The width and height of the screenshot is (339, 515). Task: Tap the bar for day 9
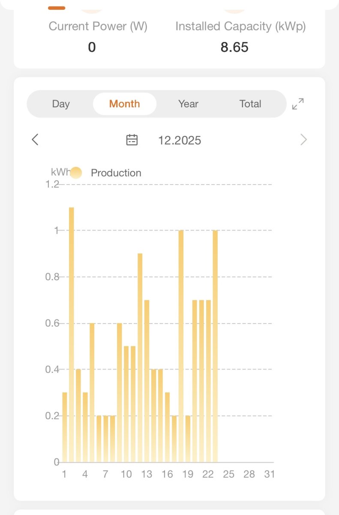tap(120, 392)
